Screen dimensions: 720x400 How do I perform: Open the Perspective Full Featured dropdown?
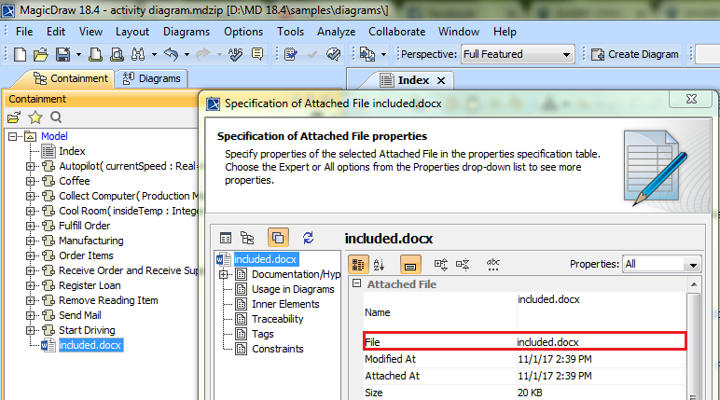click(518, 55)
